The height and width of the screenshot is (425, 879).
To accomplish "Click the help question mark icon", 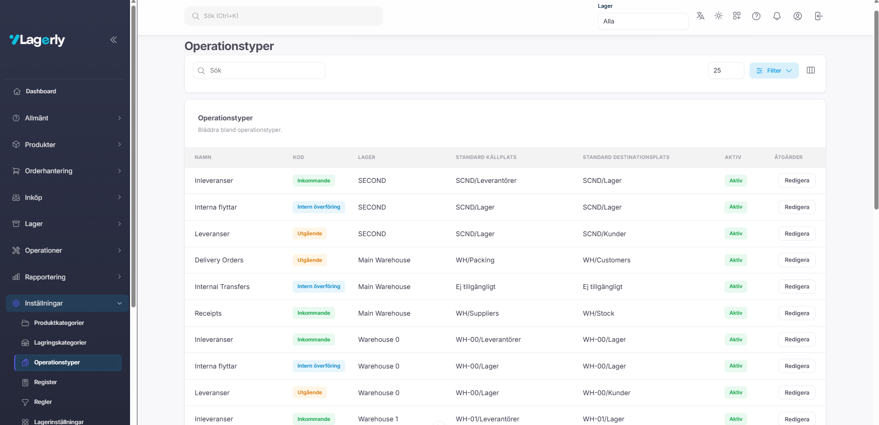I will pos(756,16).
